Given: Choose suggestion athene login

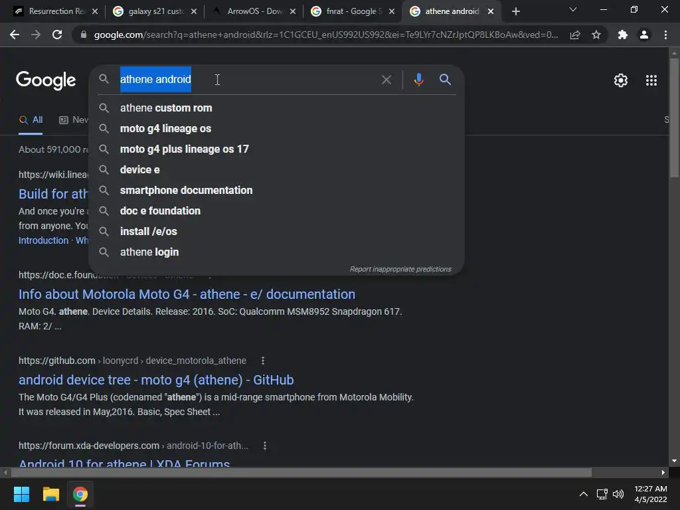Looking at the screenshot, I should click(x=276, y=252).
